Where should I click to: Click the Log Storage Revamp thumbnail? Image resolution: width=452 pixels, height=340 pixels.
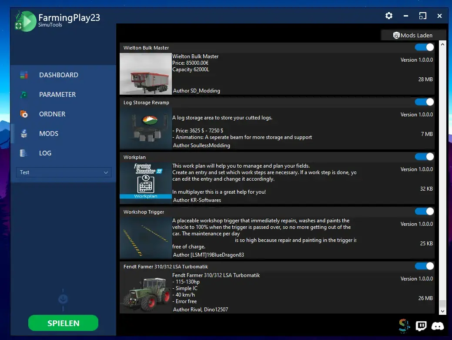tap(146, 128)
